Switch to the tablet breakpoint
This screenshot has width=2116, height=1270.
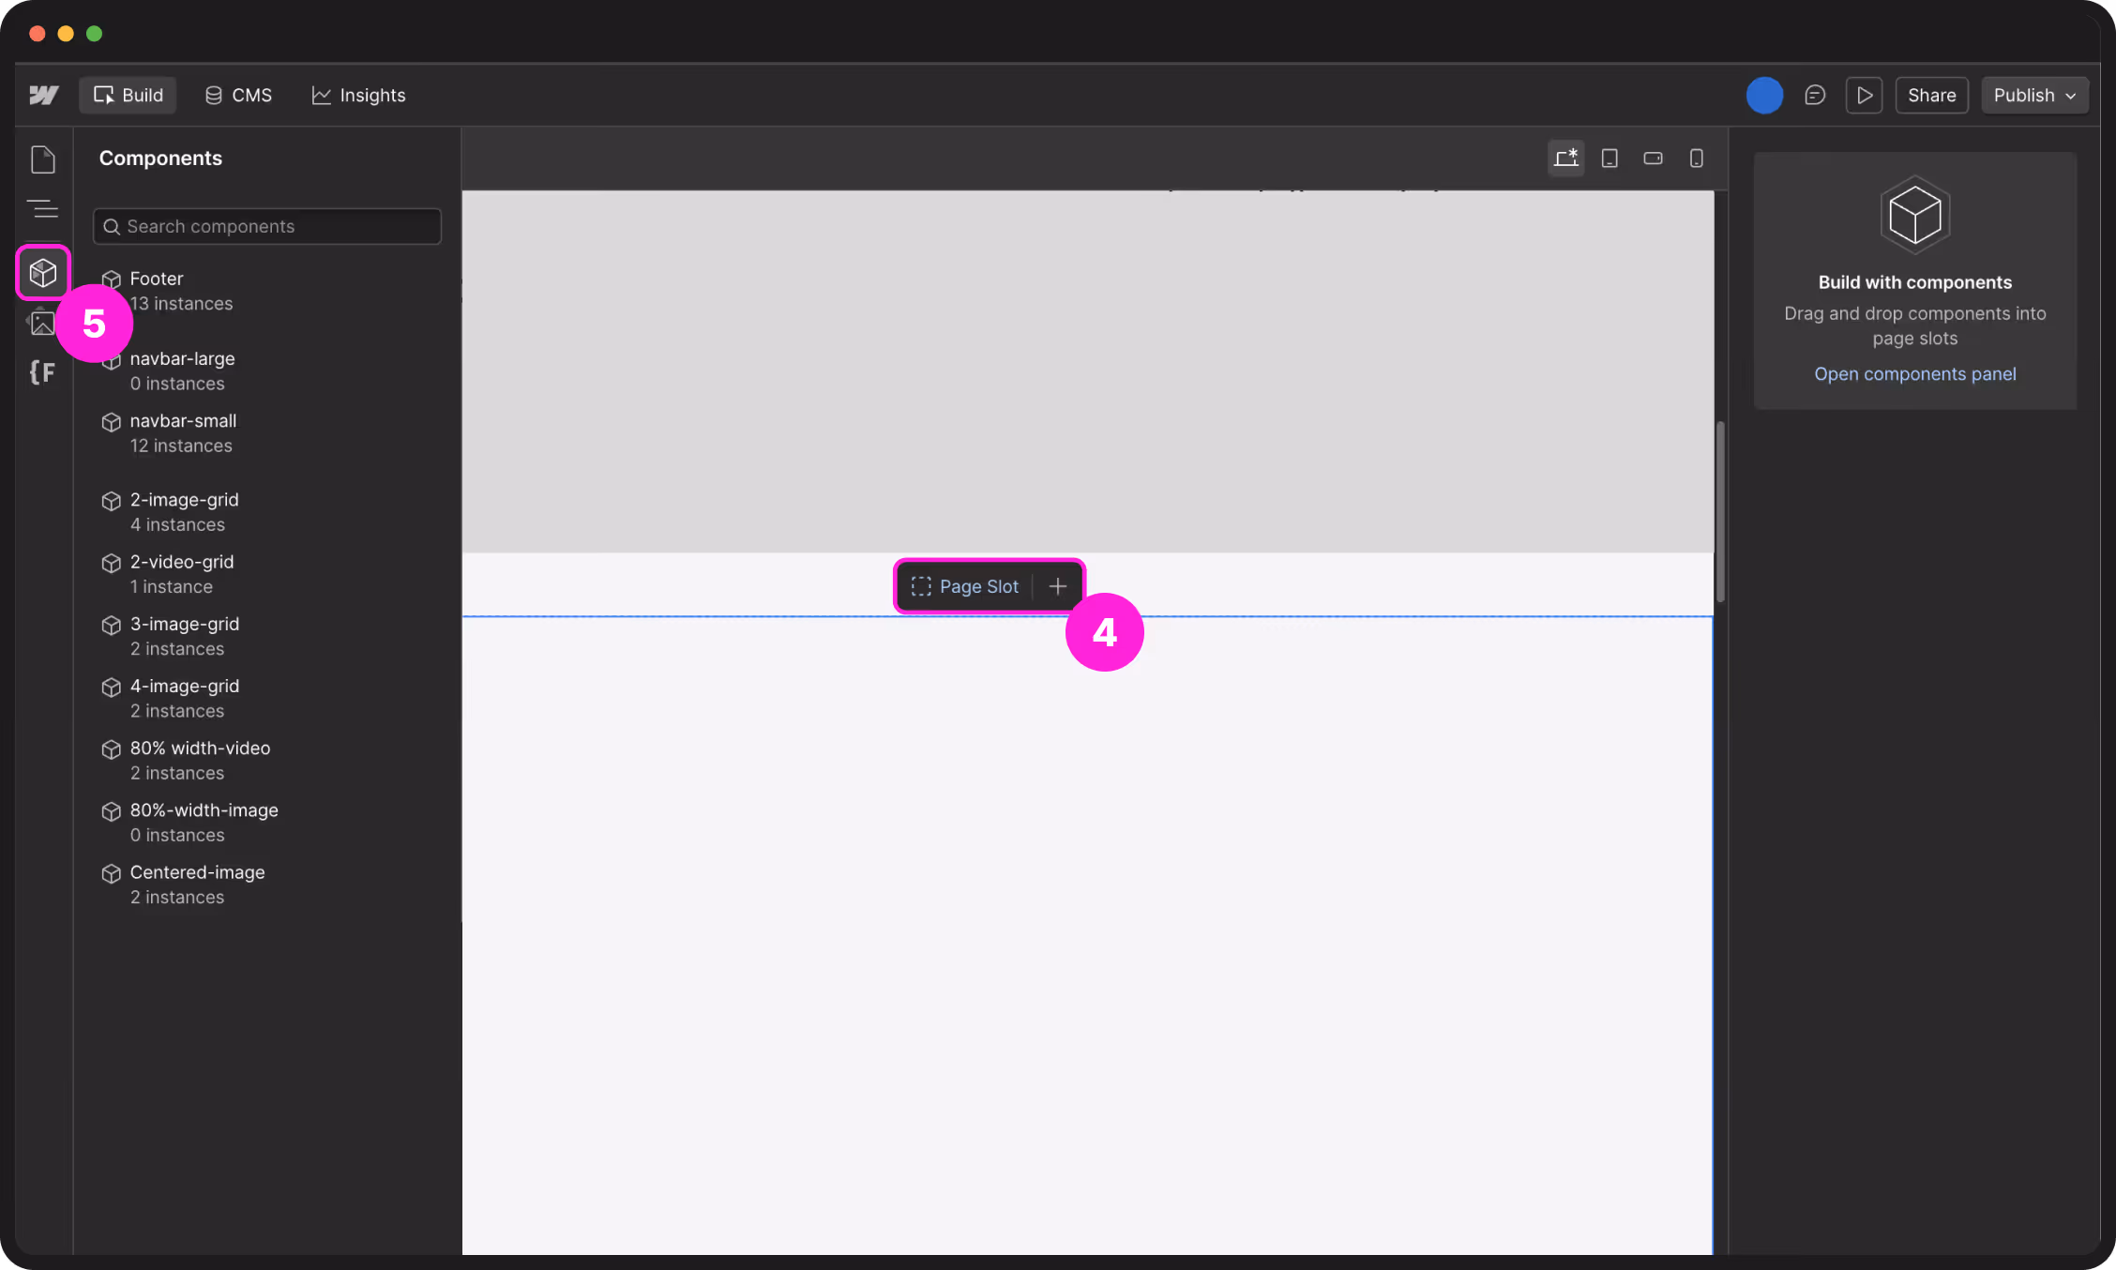[1610, 158]
